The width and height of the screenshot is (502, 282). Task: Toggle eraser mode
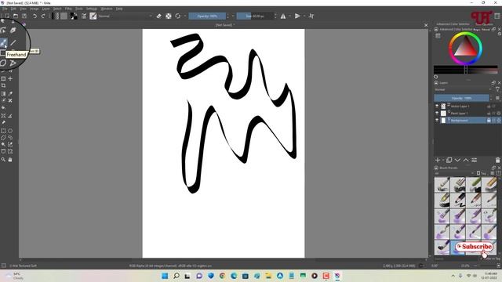point(159,16)
